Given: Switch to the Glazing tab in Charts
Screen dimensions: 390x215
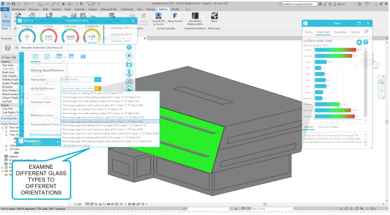Looking at the screenshot, I should 308,32.
